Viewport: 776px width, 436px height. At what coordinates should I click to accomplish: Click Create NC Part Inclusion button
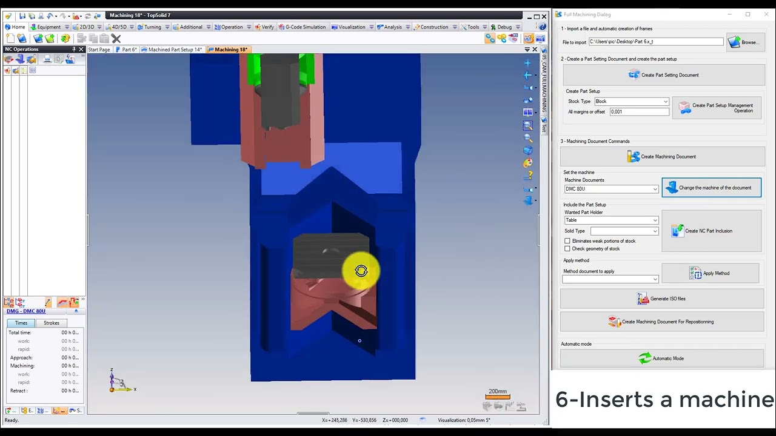pos(711,231)
